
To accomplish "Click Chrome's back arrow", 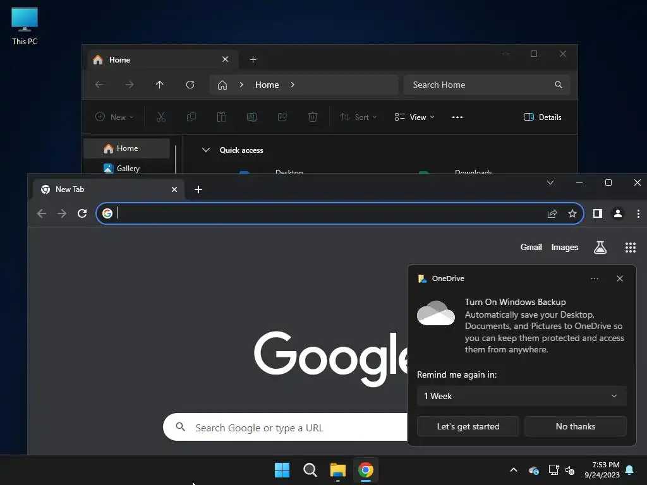I will [x=42, y=213].
